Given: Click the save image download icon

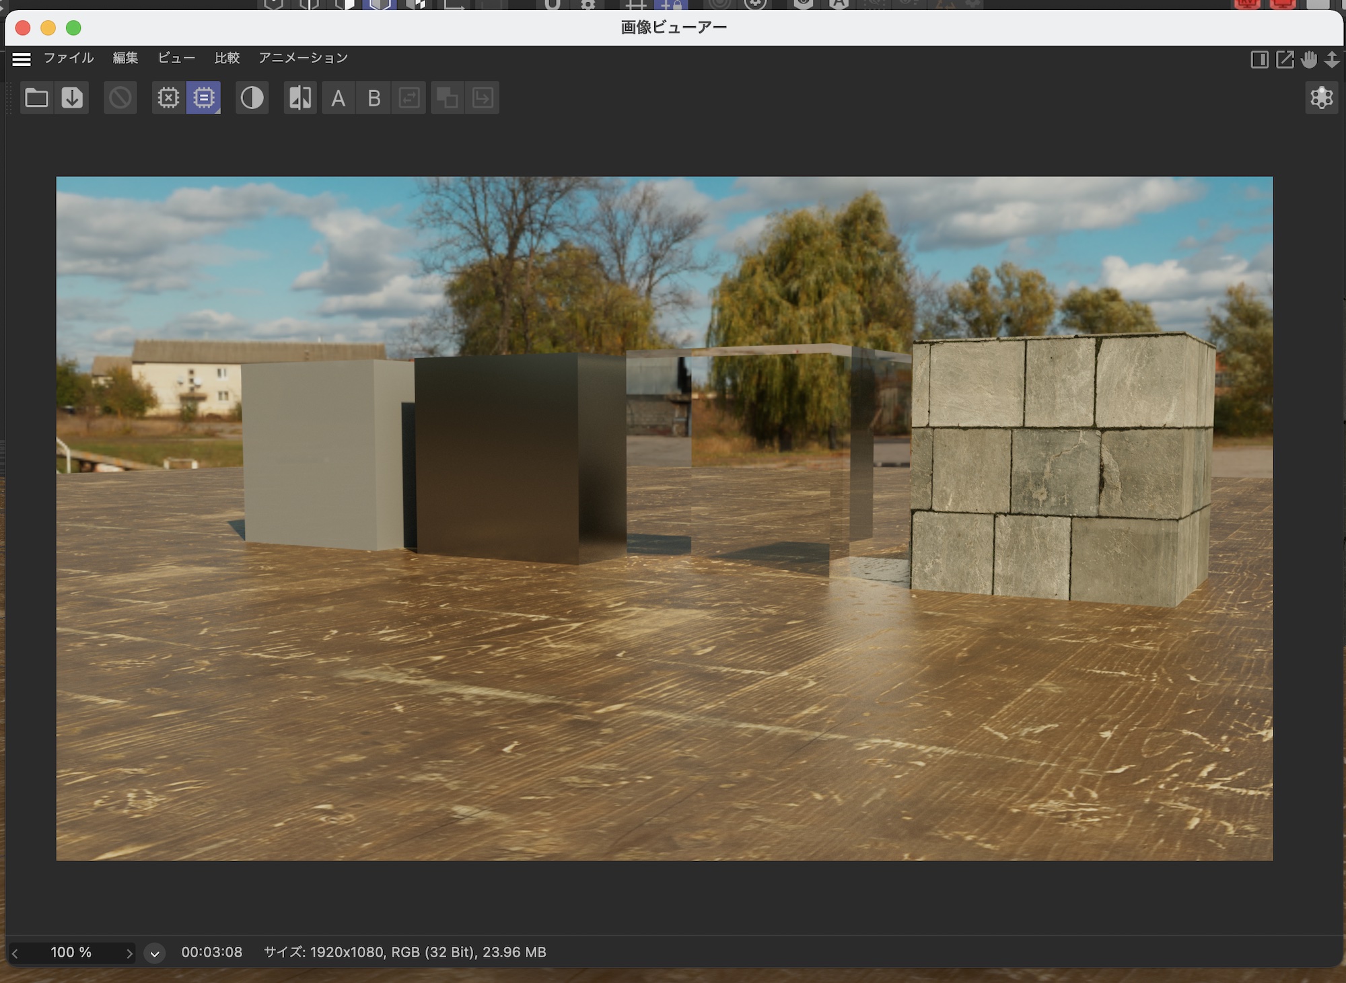Looking at the screenshot, I should click(72, 98).
